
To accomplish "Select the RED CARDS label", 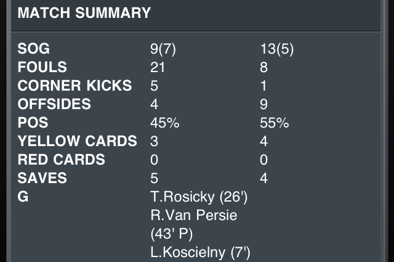I will click(61, 160).
